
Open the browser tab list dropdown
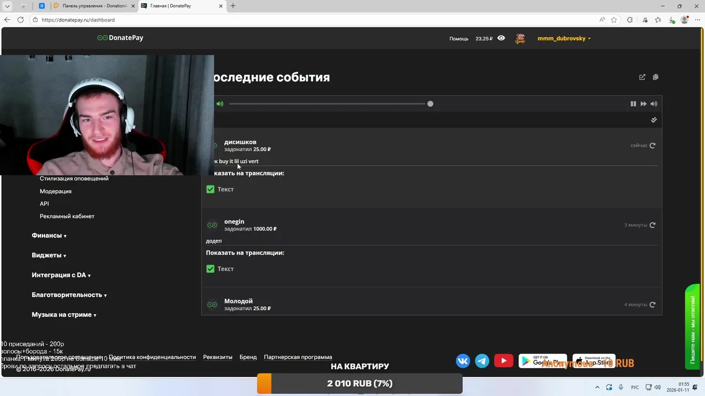click(7, 6)
